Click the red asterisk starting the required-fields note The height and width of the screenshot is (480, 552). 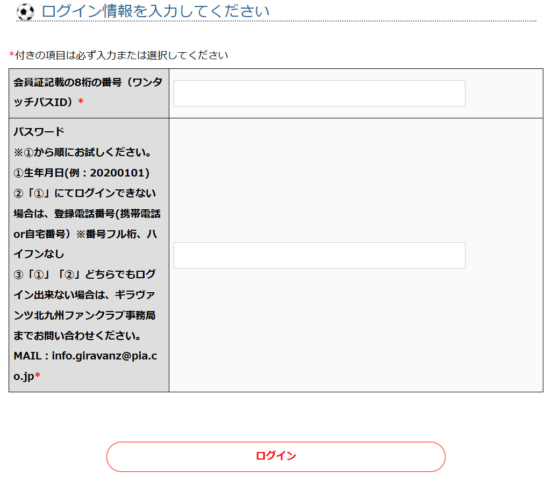[12, 55]
